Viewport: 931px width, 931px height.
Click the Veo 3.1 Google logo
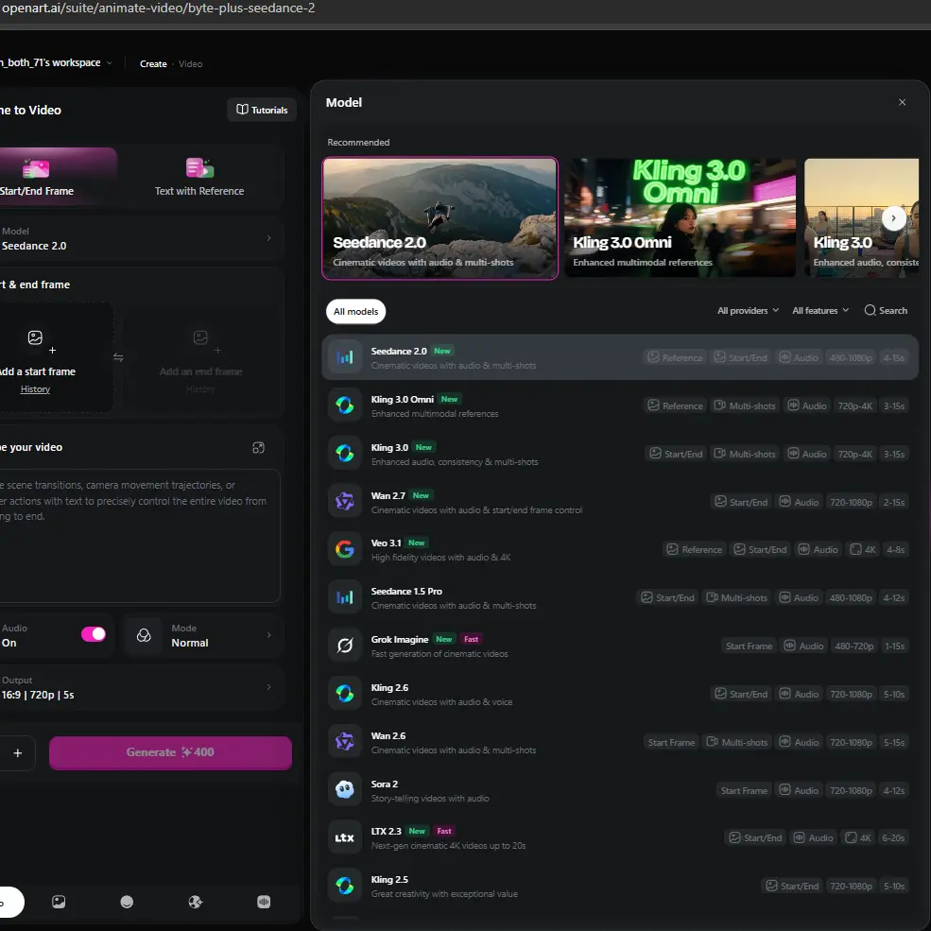pyautogui.click(x=344, y=549)
